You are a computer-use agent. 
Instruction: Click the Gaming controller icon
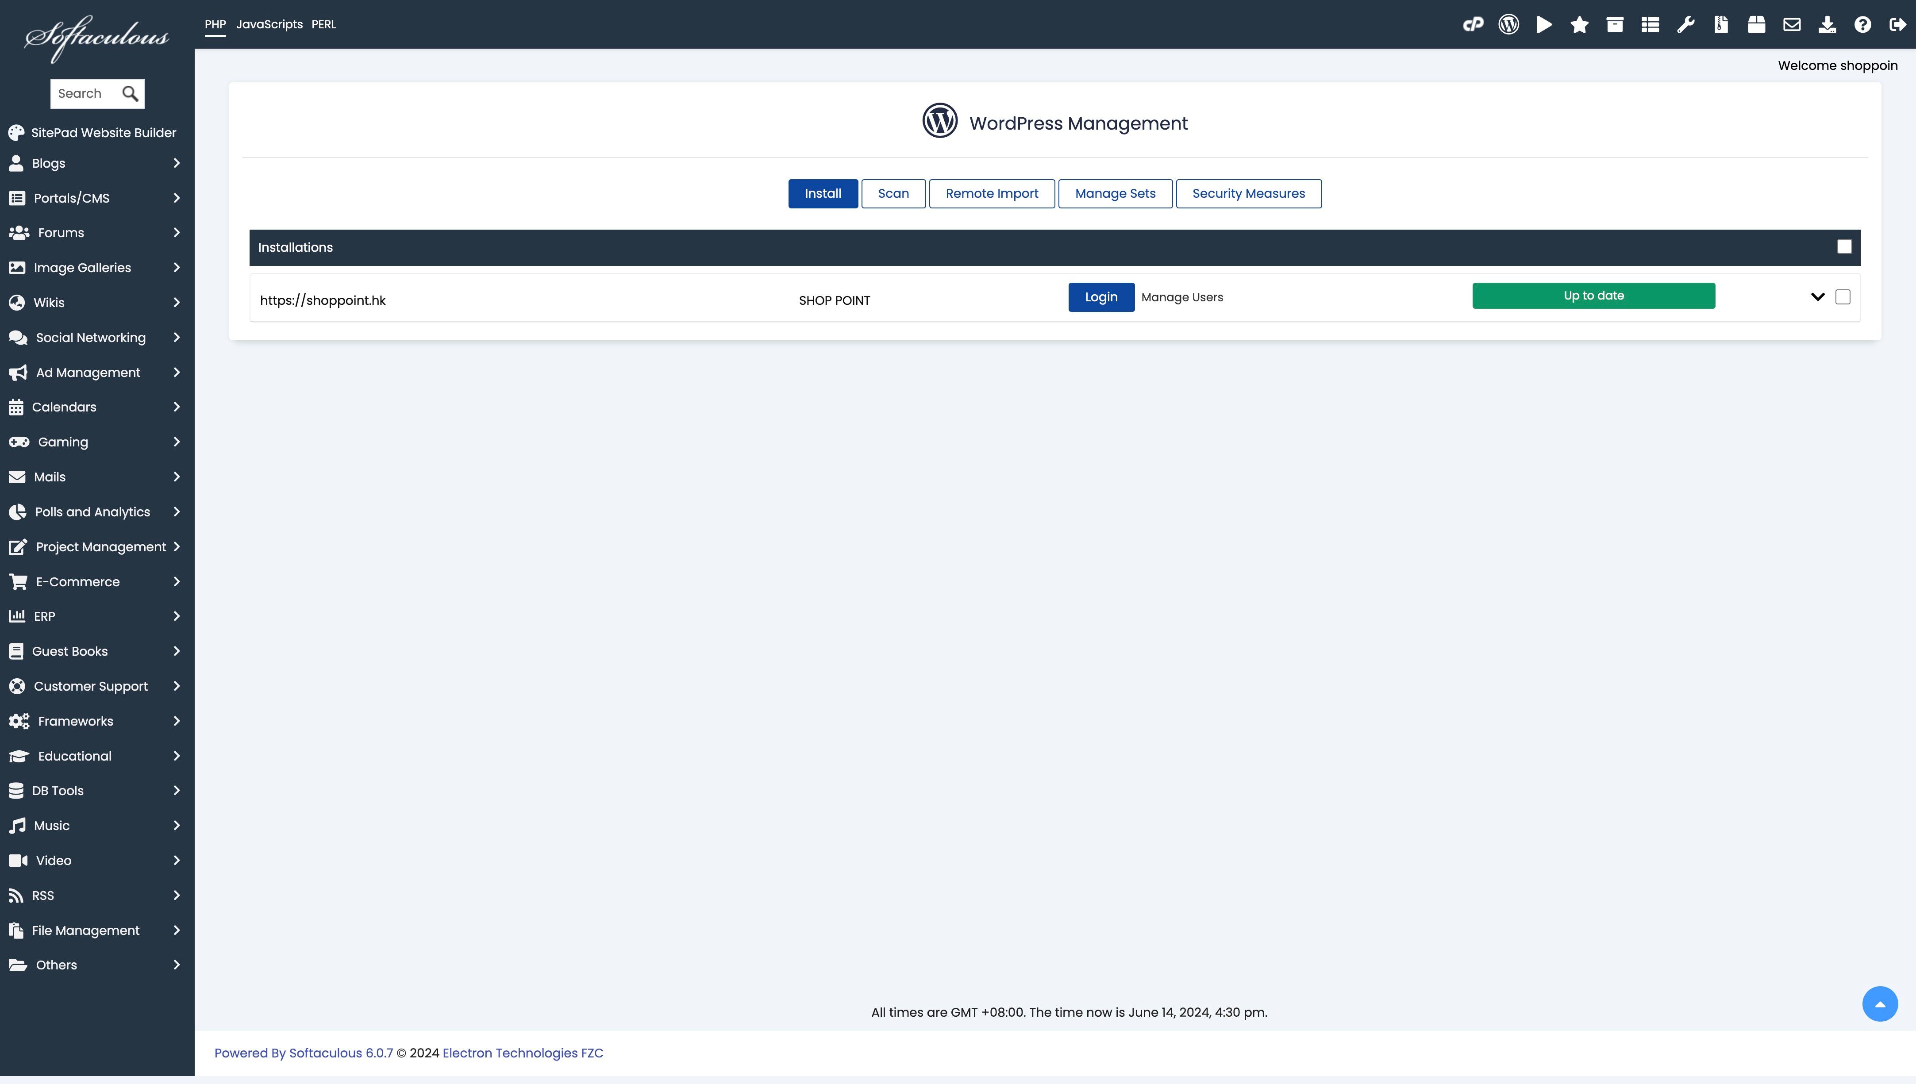coord(19,442)
